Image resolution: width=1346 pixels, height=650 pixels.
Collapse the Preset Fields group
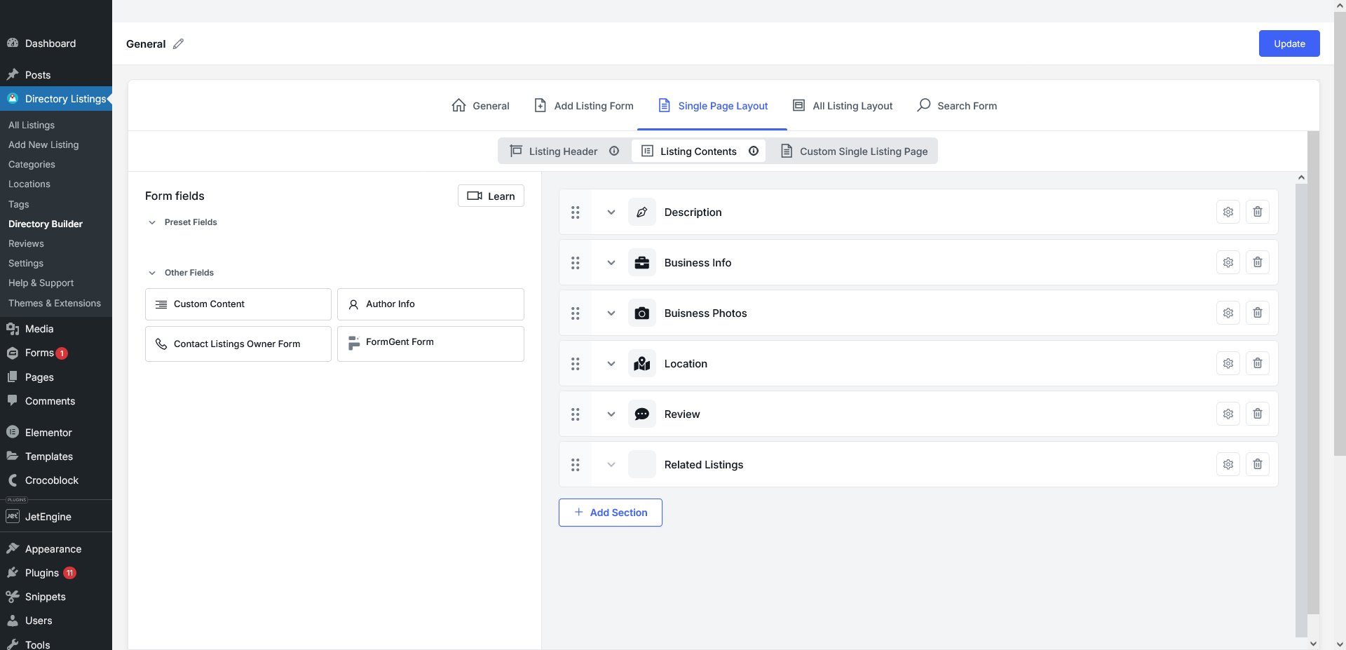152,222
